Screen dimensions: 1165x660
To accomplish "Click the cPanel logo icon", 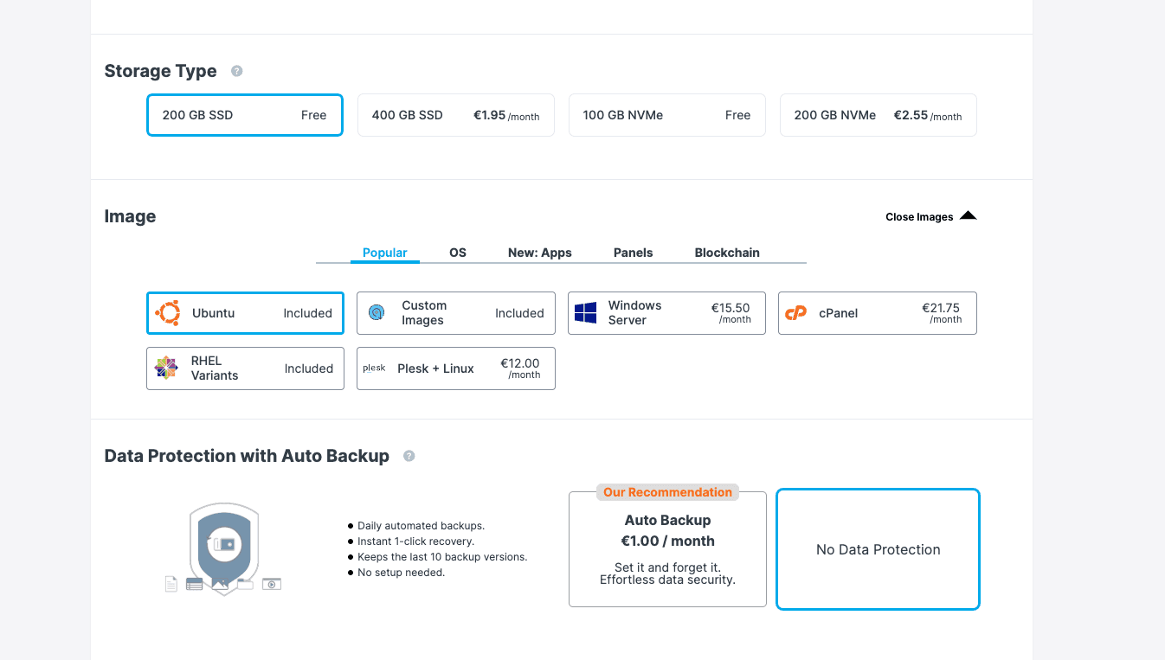I will tap(795, 313).
